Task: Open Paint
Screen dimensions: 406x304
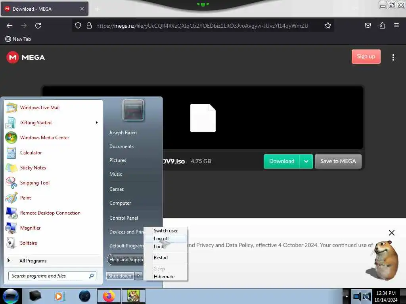Action: (x=54, y=198)
